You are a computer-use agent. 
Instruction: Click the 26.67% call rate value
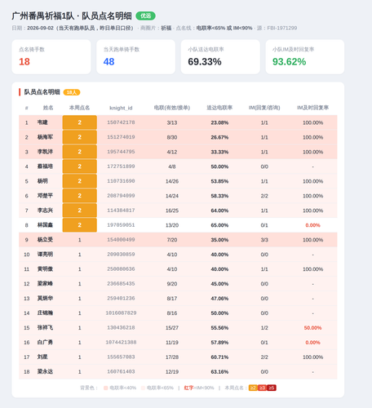(x=219, y=137)
